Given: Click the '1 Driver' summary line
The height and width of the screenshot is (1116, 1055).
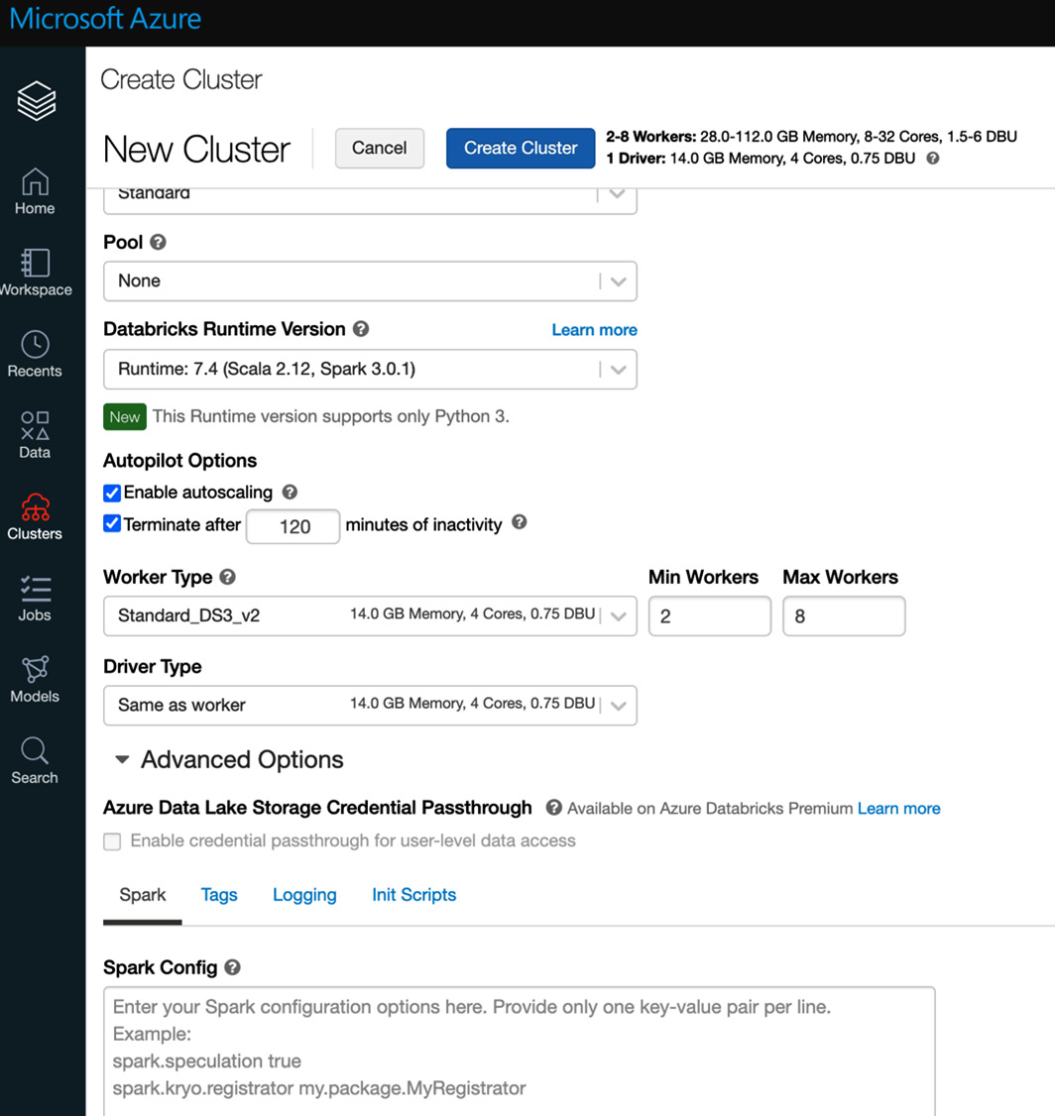Looking at the screenshot, I should 761,158.
